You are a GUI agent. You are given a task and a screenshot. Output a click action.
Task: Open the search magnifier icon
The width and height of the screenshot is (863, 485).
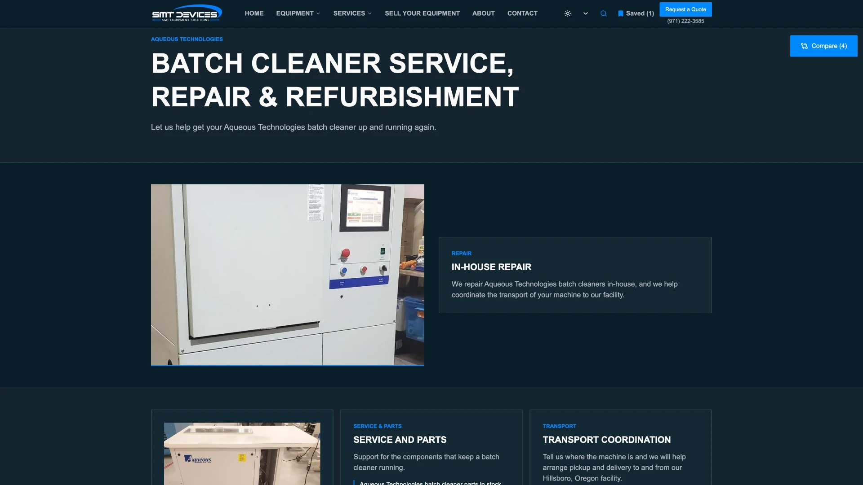(x=604, y=13)
